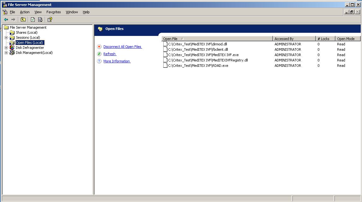Click the Disconnect All Open Files link
This screenshot has width=362, height=202.
122,47
